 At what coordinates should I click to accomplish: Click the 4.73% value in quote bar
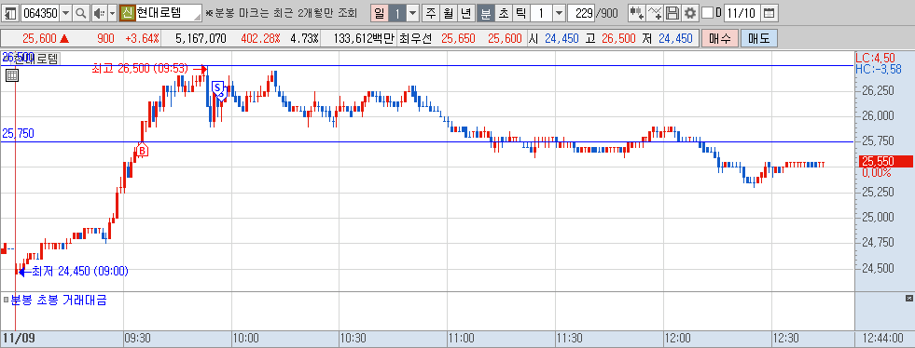point(305,39)
